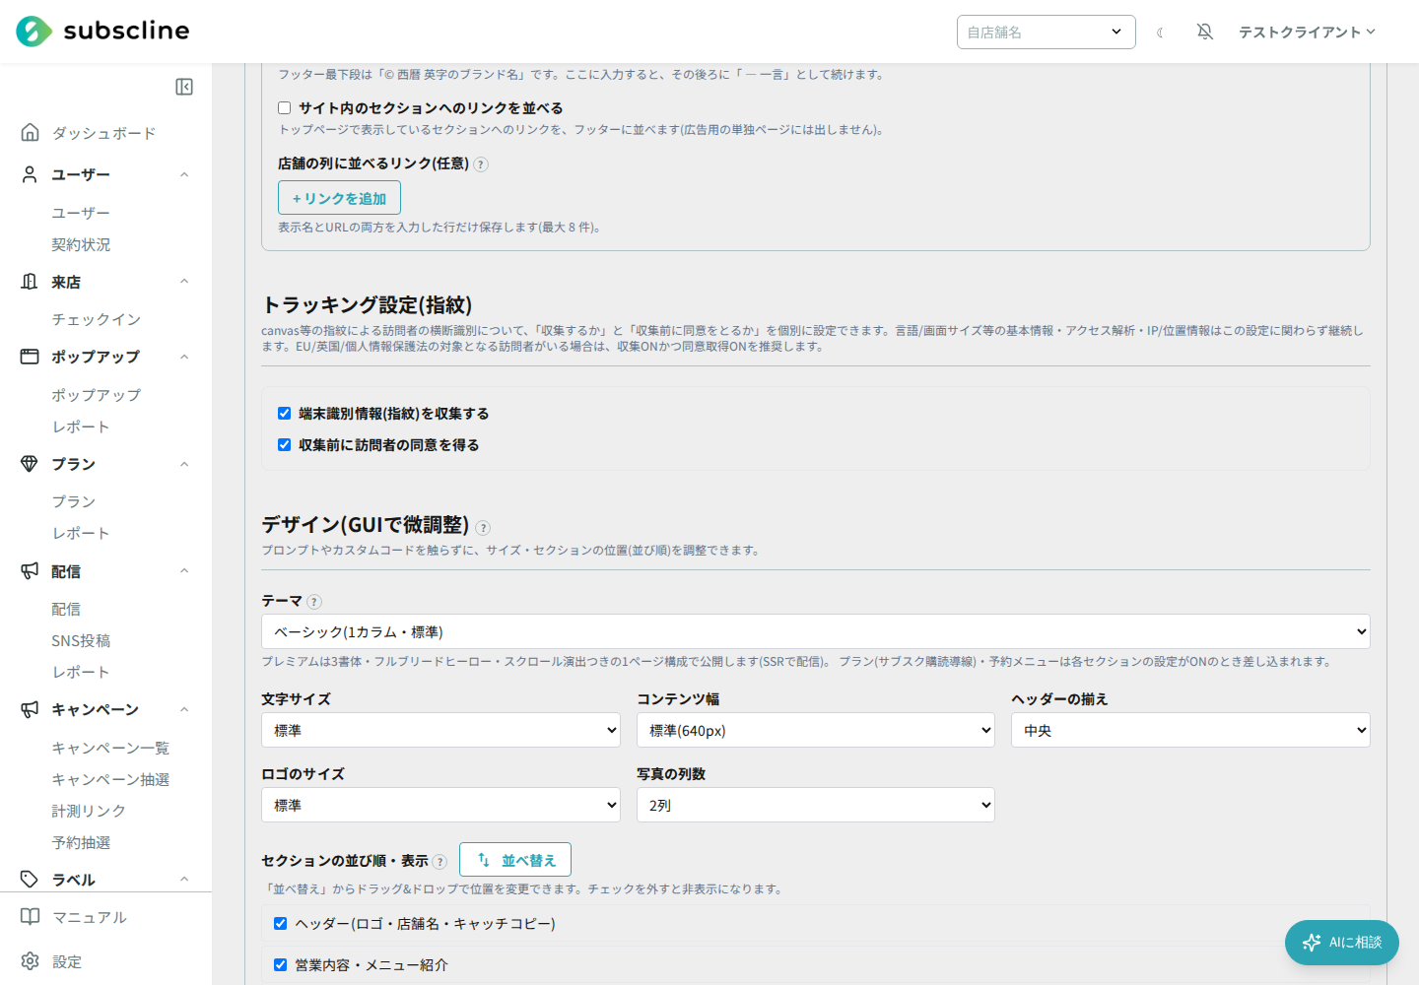Screen dimensions: 1419x985
Task: Uncheck ヘッダー(ロゴ・店舗名・キャッチコピー) section
Action: point(281,924)
